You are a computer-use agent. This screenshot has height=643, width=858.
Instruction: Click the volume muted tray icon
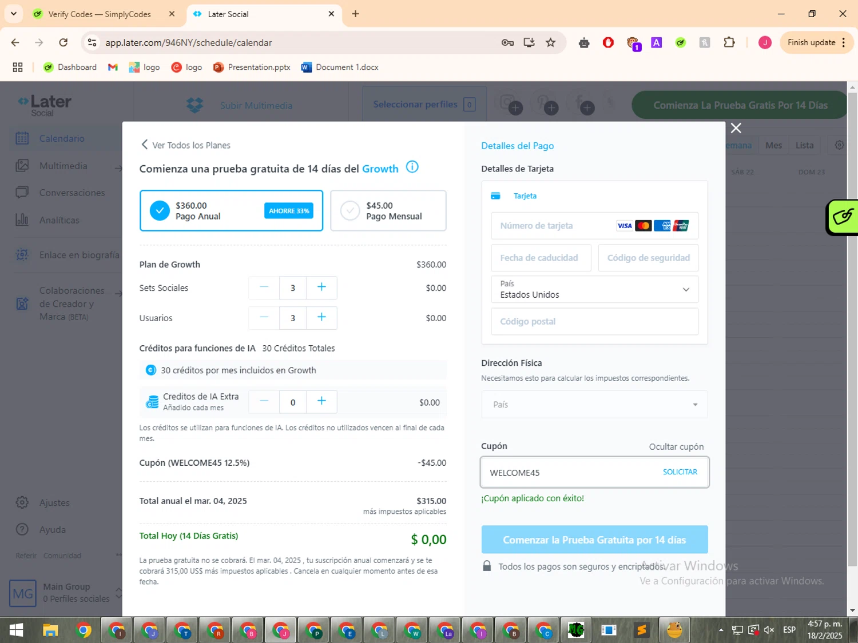point(769,630)
